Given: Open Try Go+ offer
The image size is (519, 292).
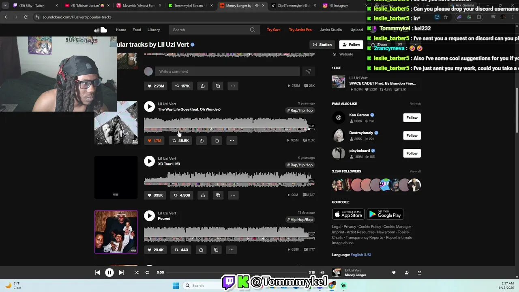Looking at the screenshot, I should pos(274,30).
